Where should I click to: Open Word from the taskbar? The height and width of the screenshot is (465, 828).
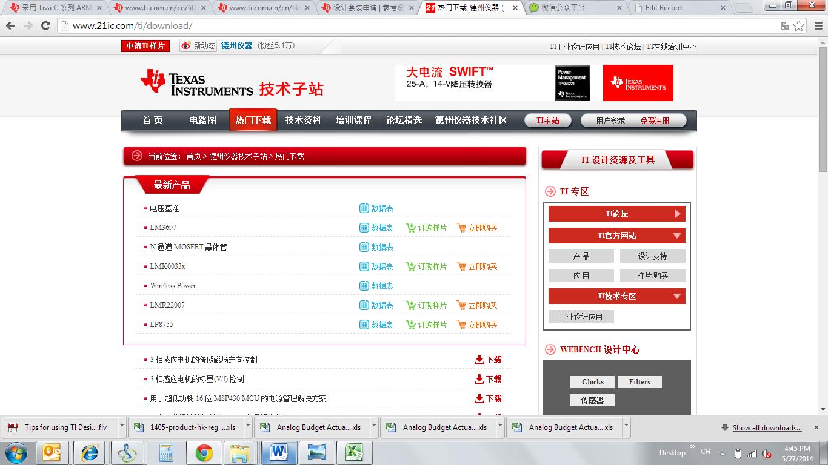279,452
